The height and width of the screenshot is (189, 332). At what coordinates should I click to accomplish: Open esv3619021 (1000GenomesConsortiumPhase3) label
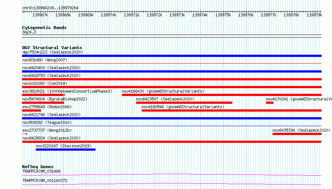click(x=67, y=91)
